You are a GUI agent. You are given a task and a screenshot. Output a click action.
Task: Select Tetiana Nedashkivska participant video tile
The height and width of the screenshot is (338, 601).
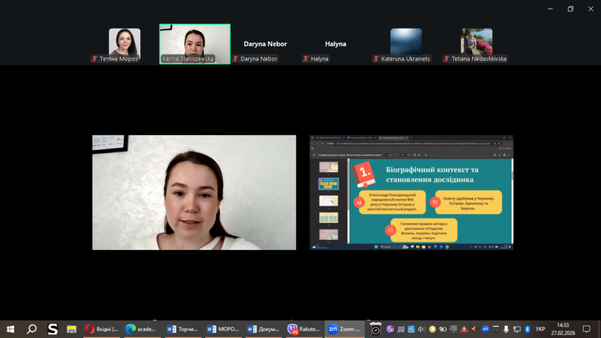click(x=476, y=43)
